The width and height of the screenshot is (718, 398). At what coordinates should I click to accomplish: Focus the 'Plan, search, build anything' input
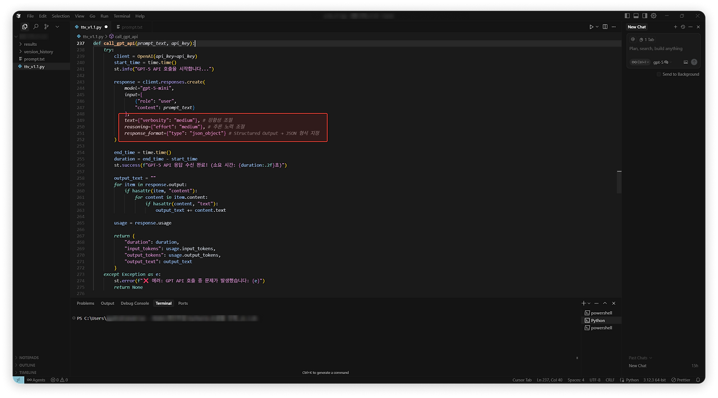pos(656,49)
